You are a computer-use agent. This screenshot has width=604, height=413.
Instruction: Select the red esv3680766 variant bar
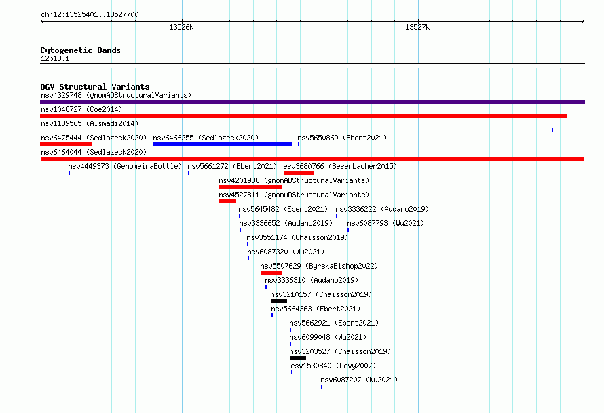pyautogui.click(x=299, y=173)
